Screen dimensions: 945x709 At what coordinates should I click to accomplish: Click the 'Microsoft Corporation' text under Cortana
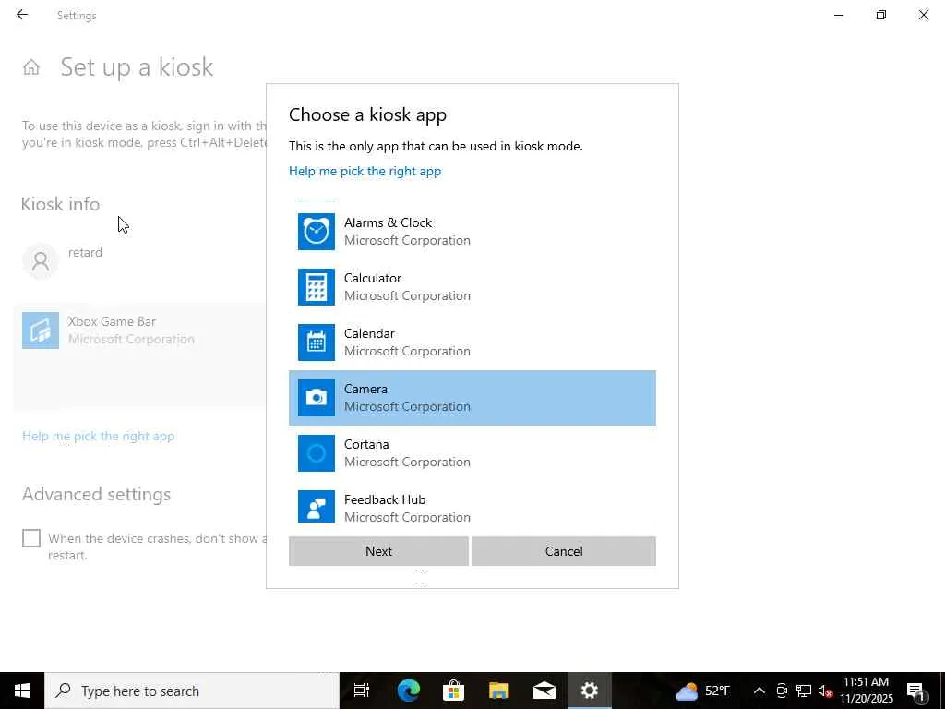pyautogui.click(x=407, y=463)
